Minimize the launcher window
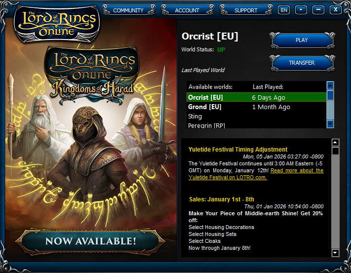 (318, 10)
